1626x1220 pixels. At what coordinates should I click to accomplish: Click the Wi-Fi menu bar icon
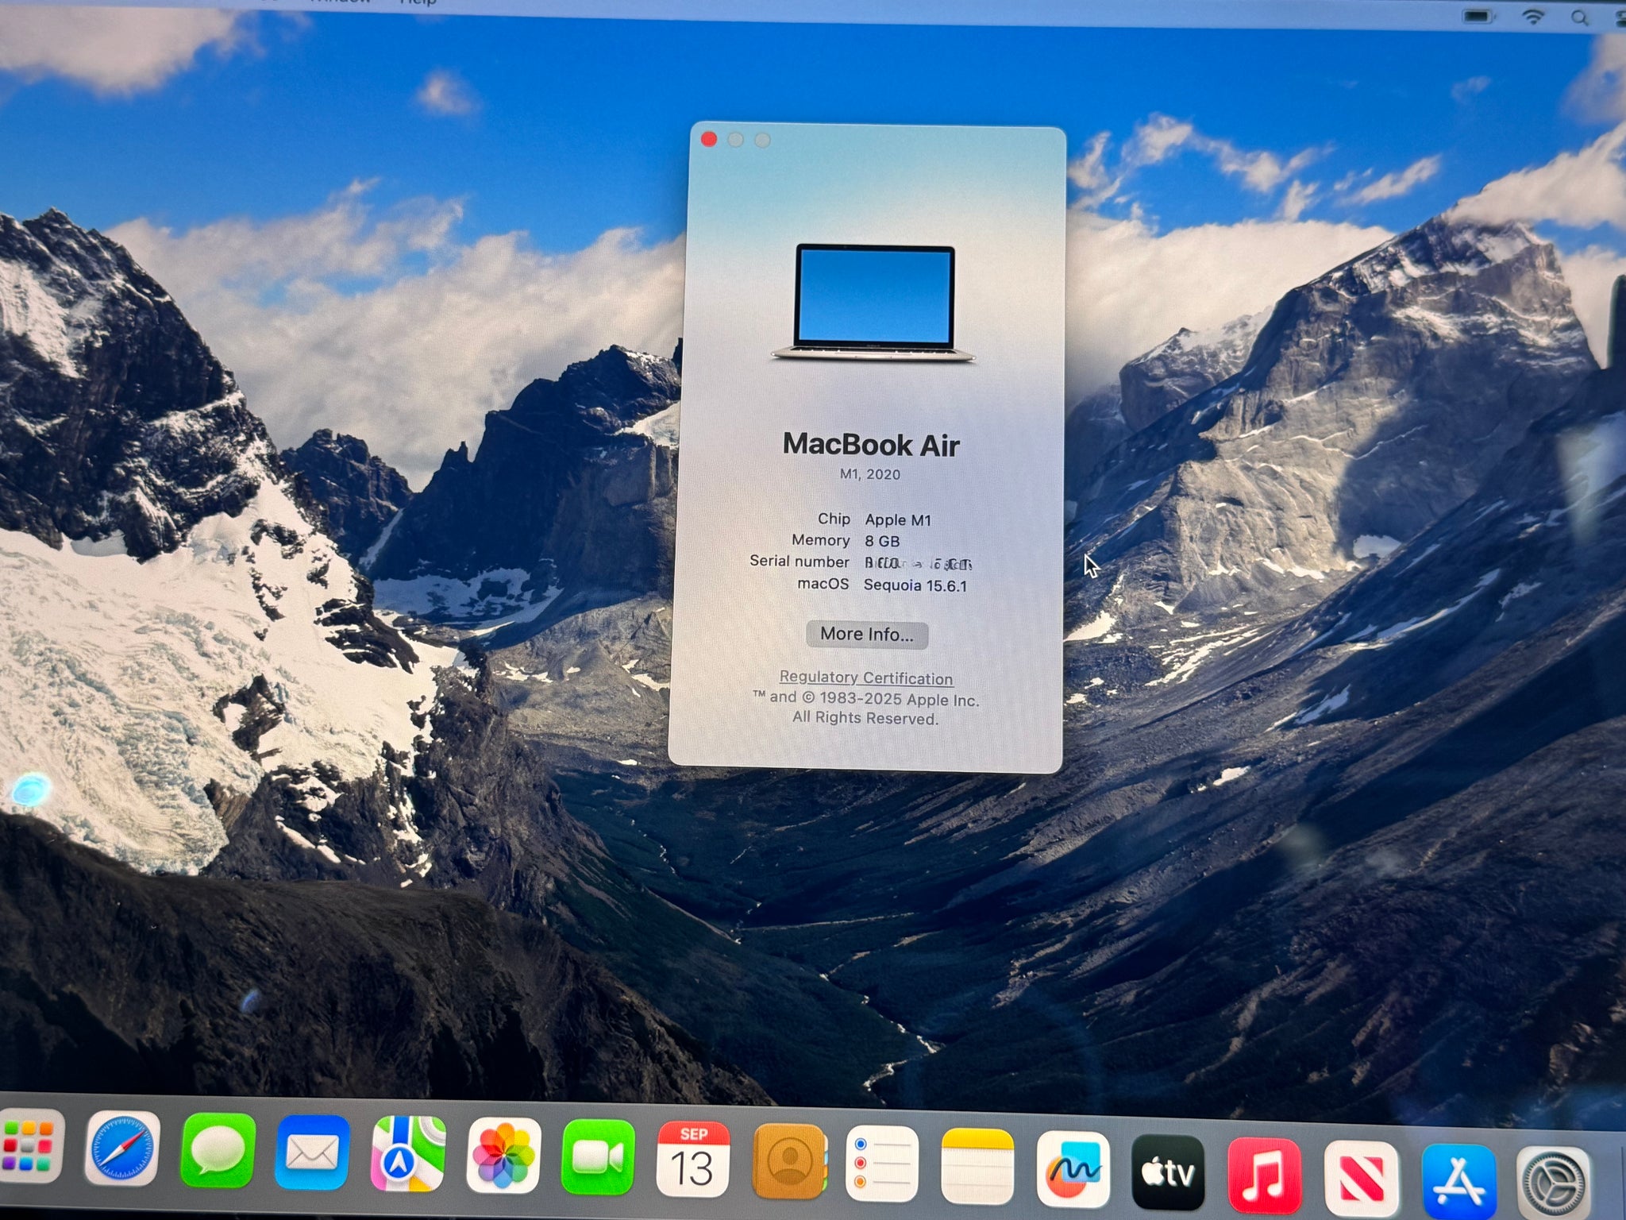[x=1533, y=16]
